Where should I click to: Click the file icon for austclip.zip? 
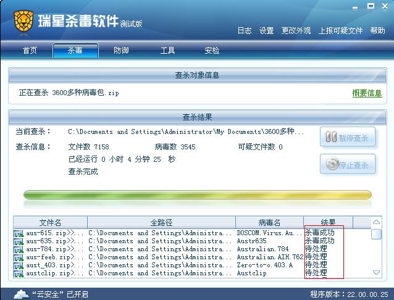(x=19, y=273)
